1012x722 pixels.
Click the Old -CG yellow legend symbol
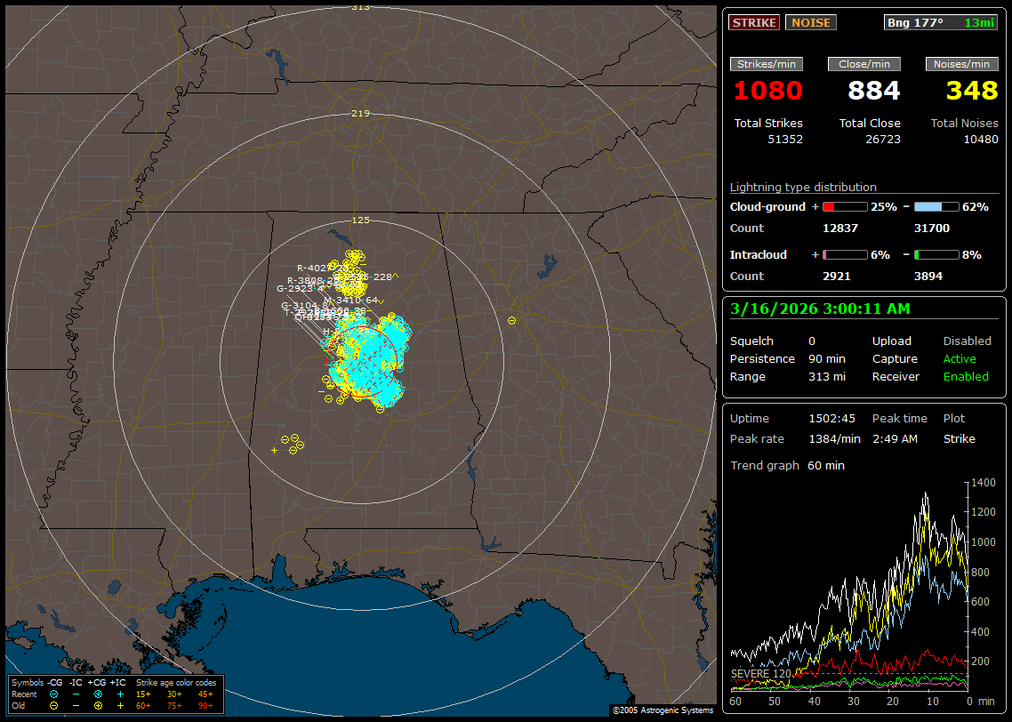pyautogui.click(x=53, y=705)
